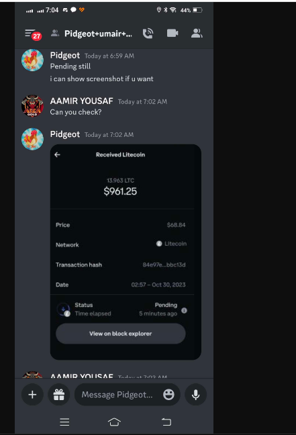Open the channel list menu with 27 badge
The height and width of the screenshot is (435, 296).
[x=33, y=34]
